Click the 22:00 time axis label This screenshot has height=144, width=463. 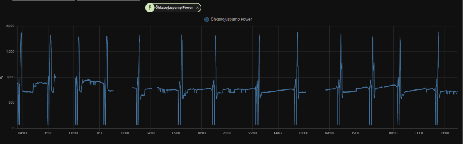pos(253,133)
